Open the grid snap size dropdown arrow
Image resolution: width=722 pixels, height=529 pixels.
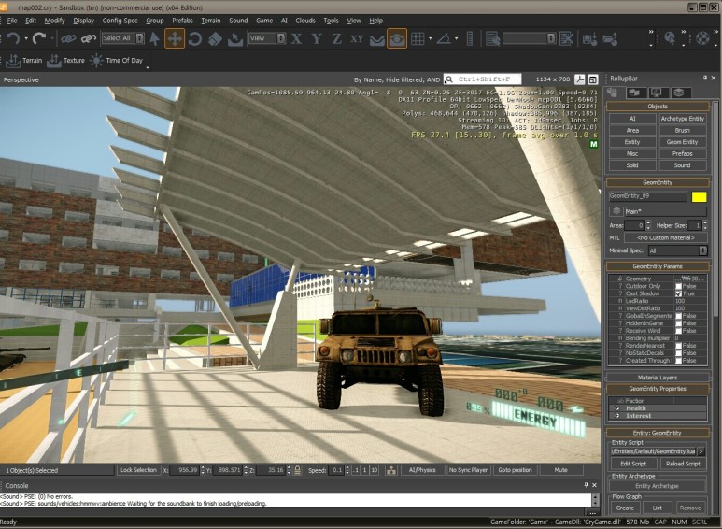[x=430, y=38]
